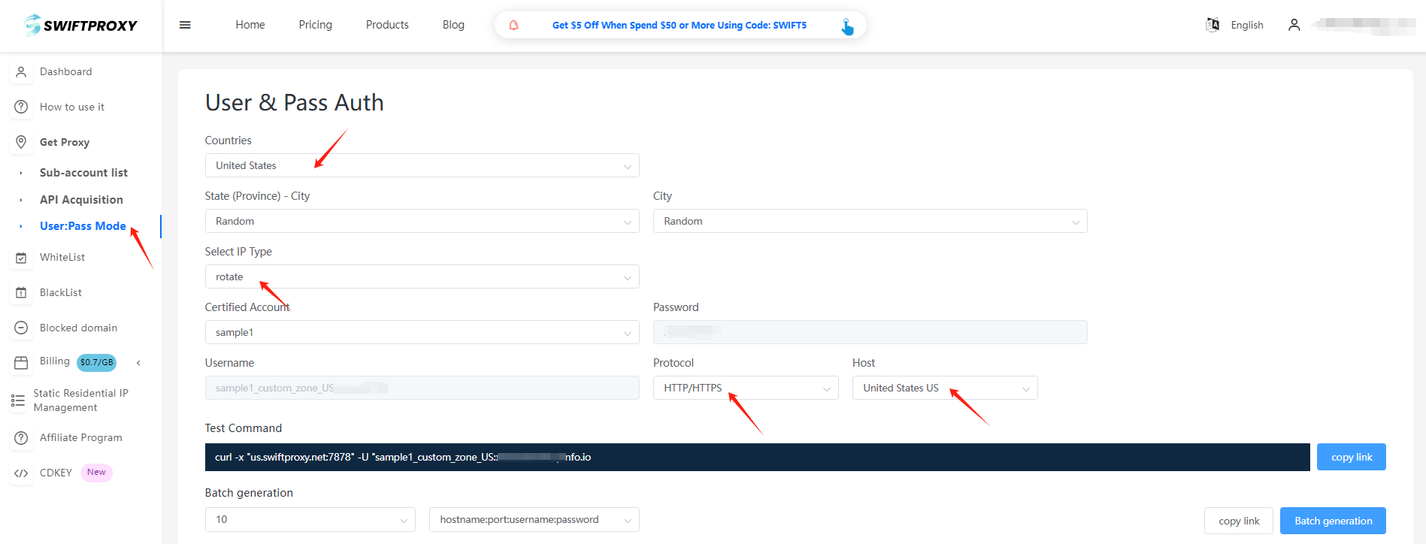
Task: Open the Countries dropdown showing United States
Action: click(x=422, y=165)
